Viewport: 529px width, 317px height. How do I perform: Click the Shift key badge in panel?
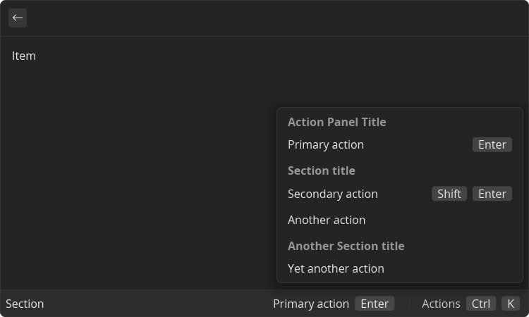coord(449,194)
